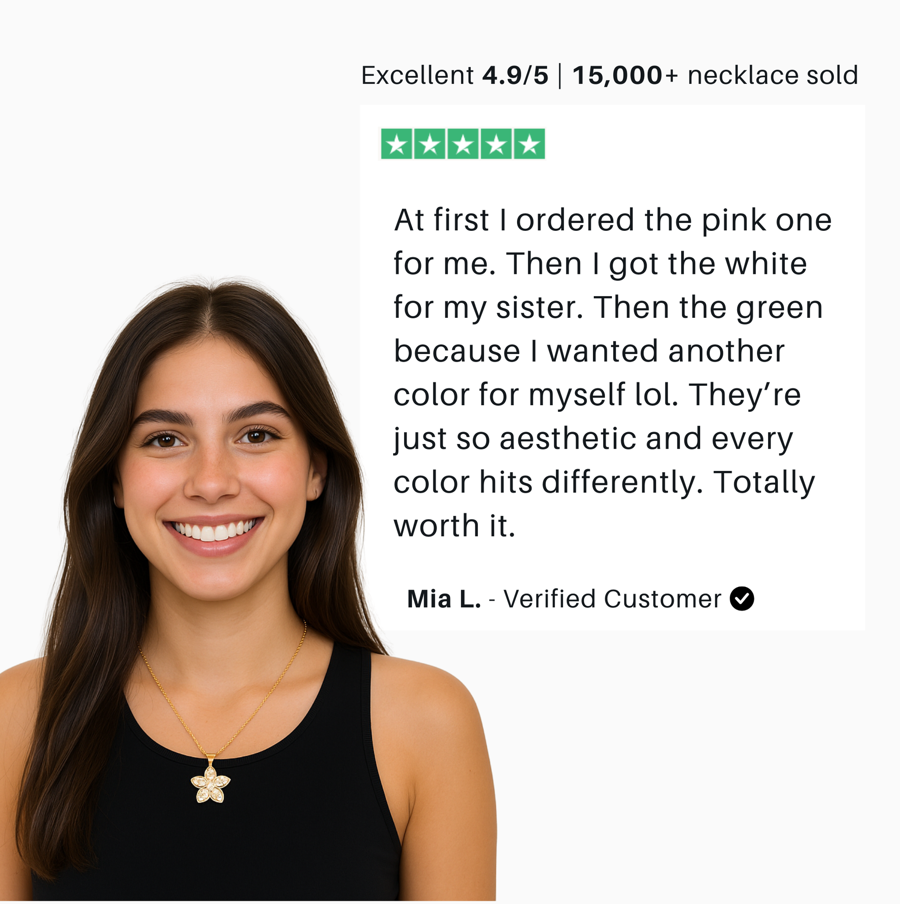Click the closing words "worth it."
900x904 pixels.
(x=454, y=526)
